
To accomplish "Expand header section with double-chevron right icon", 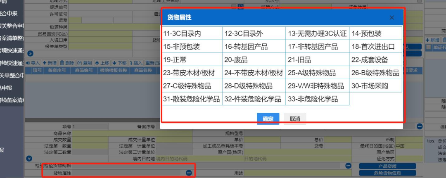I will pos(30,53).
